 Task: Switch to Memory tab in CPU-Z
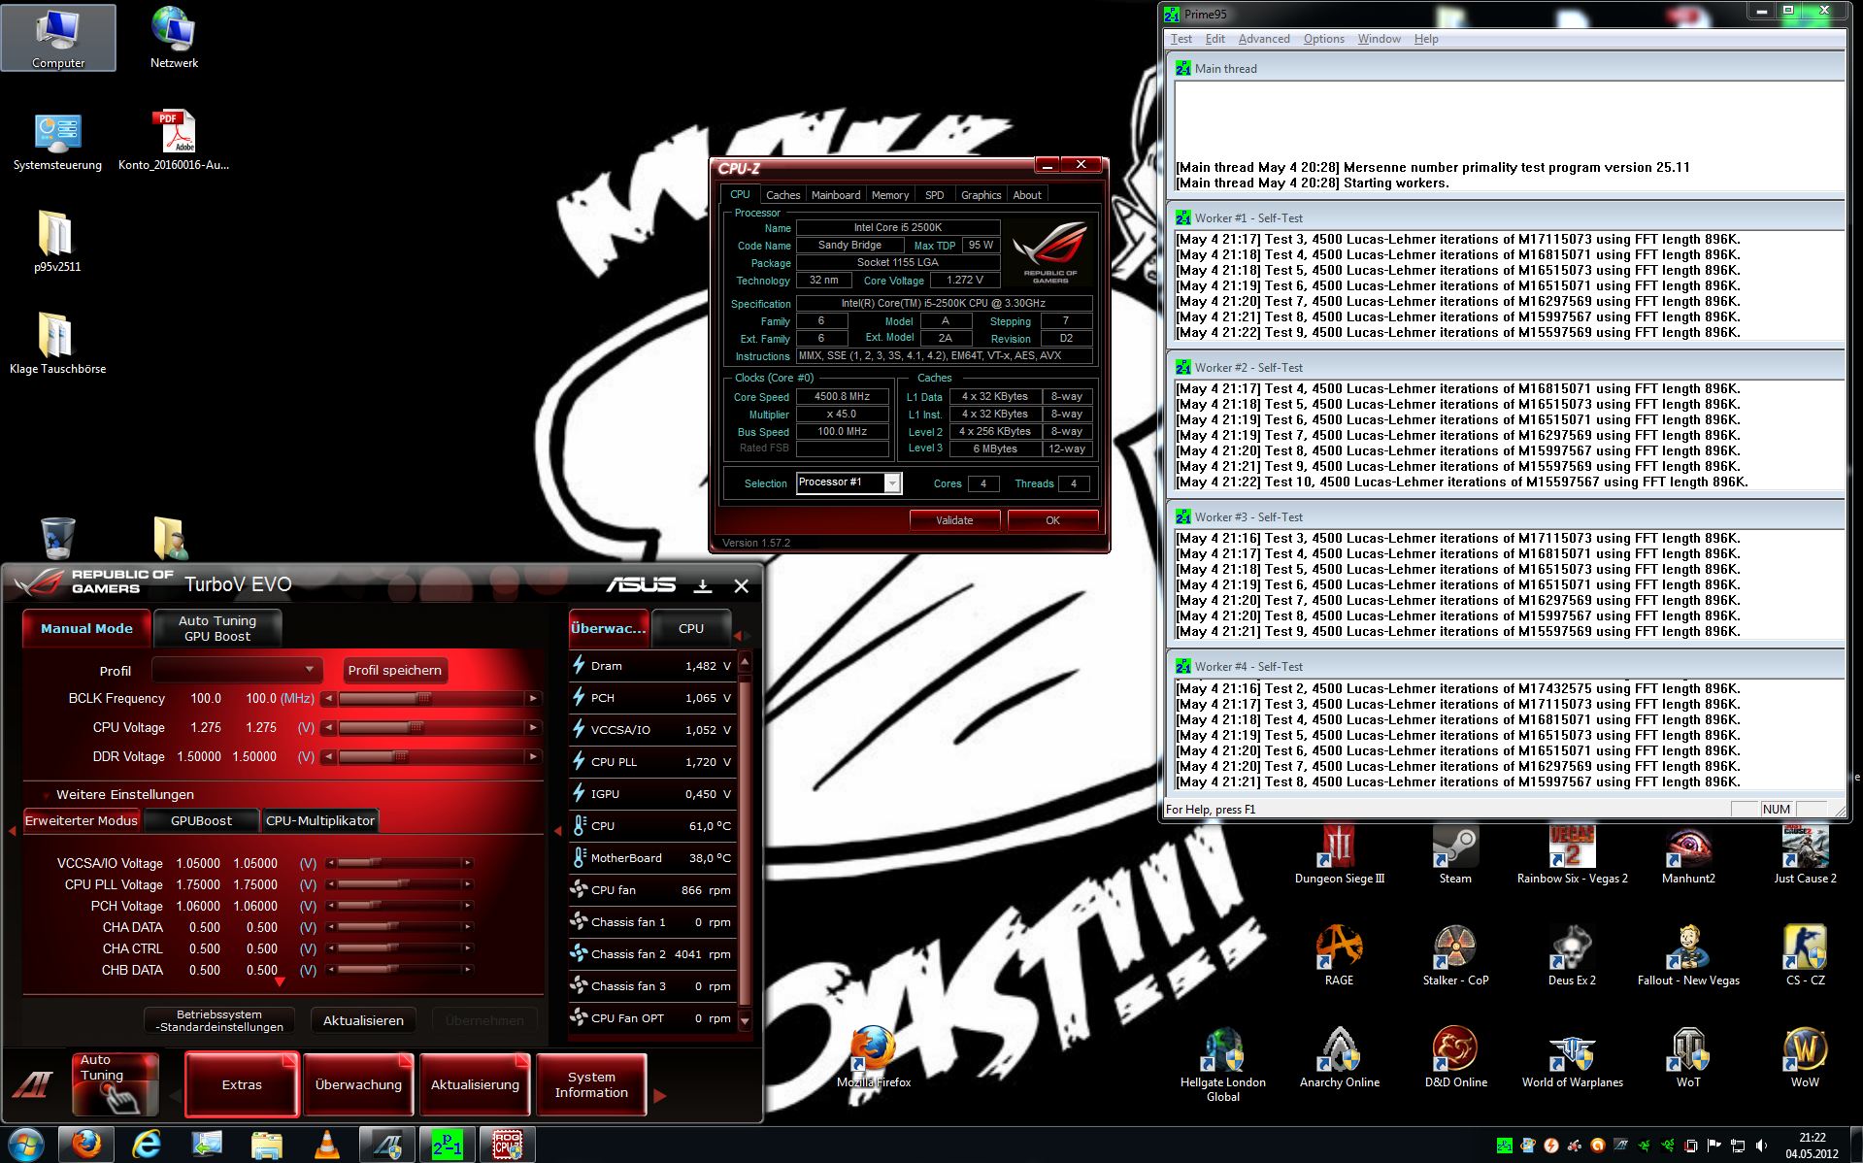tap(890, 195)
